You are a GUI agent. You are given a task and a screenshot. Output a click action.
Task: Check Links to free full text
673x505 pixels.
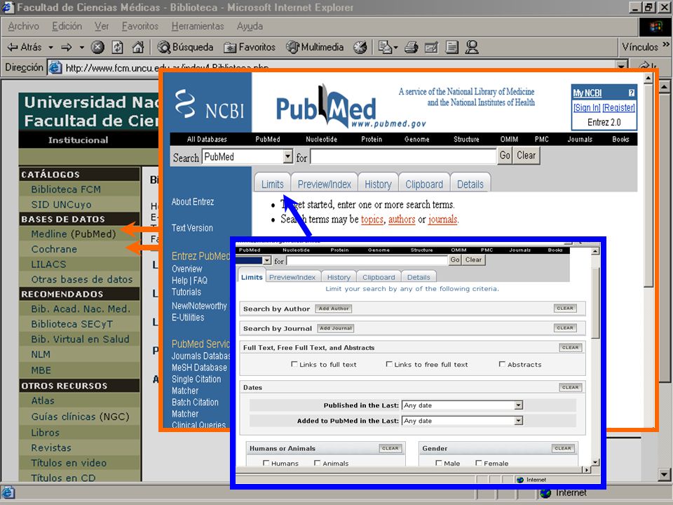tap(389, 364)
